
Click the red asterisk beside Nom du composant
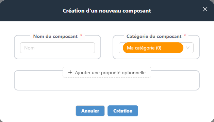click(x=81, y=35)
